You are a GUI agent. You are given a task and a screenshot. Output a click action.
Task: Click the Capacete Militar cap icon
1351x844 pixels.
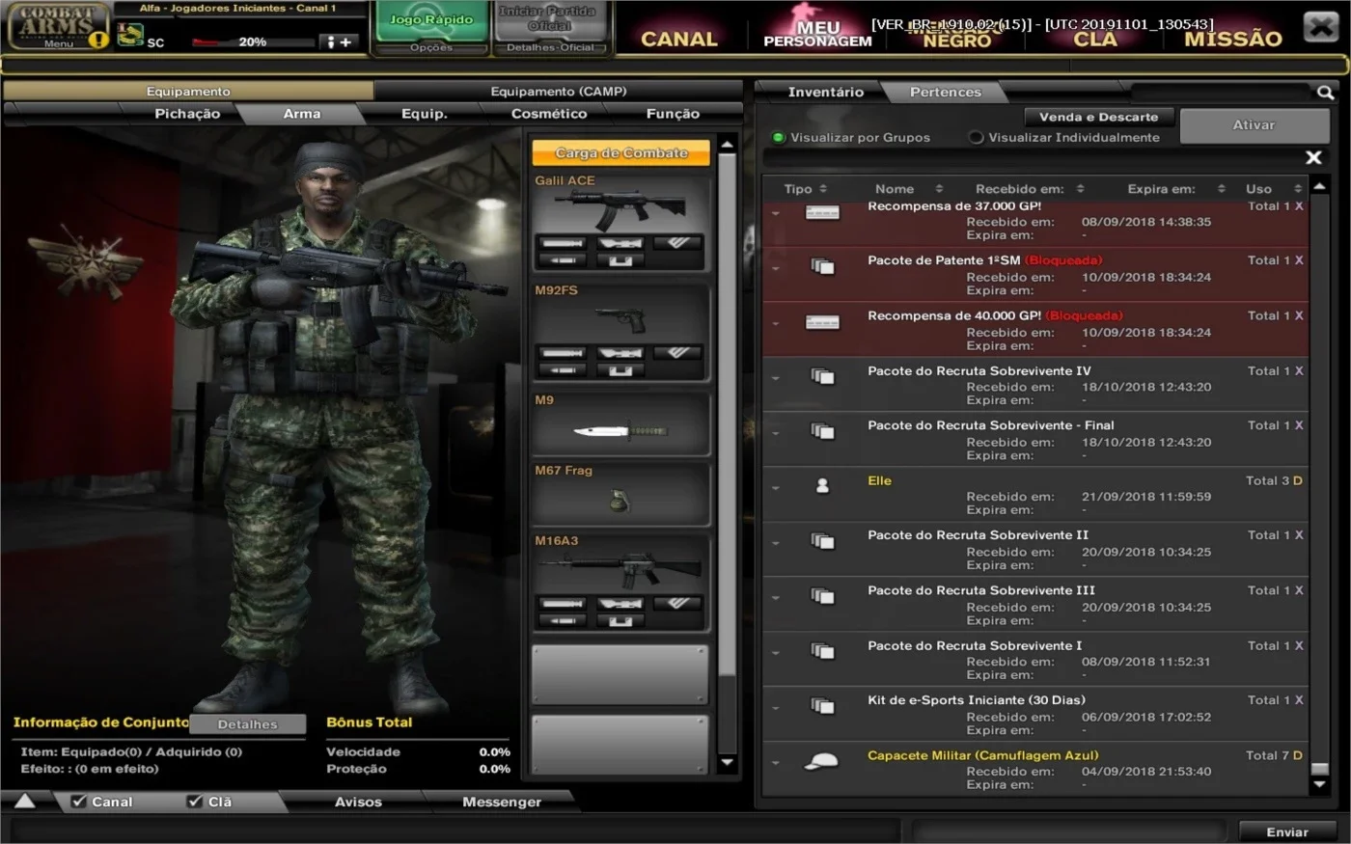click(821, 762)
